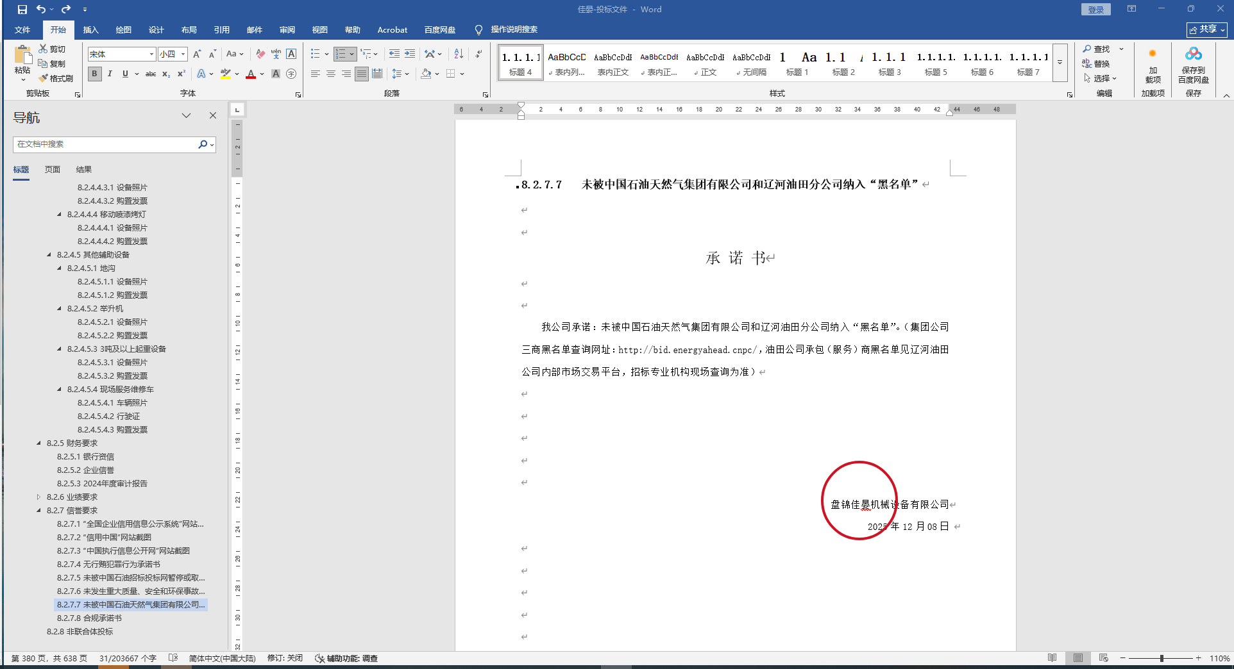The height and width of the screenshot is (669, 1234).
Task: Open the 插入 ribbon tab
Action: point(91,30)
